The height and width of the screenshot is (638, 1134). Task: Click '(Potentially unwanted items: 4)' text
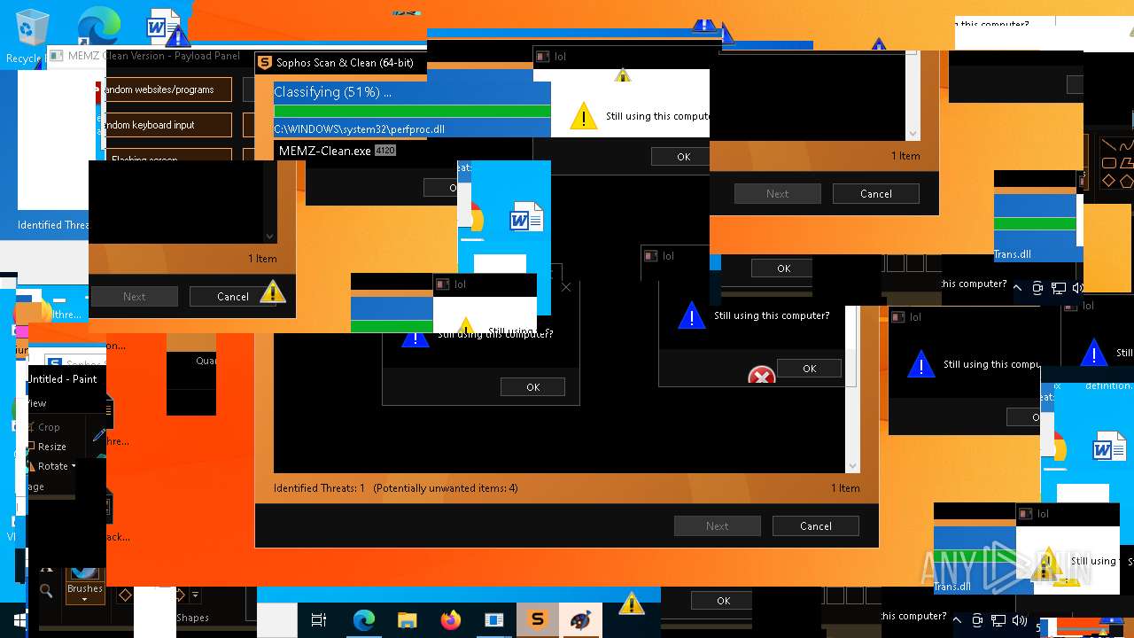click(446, 488)
